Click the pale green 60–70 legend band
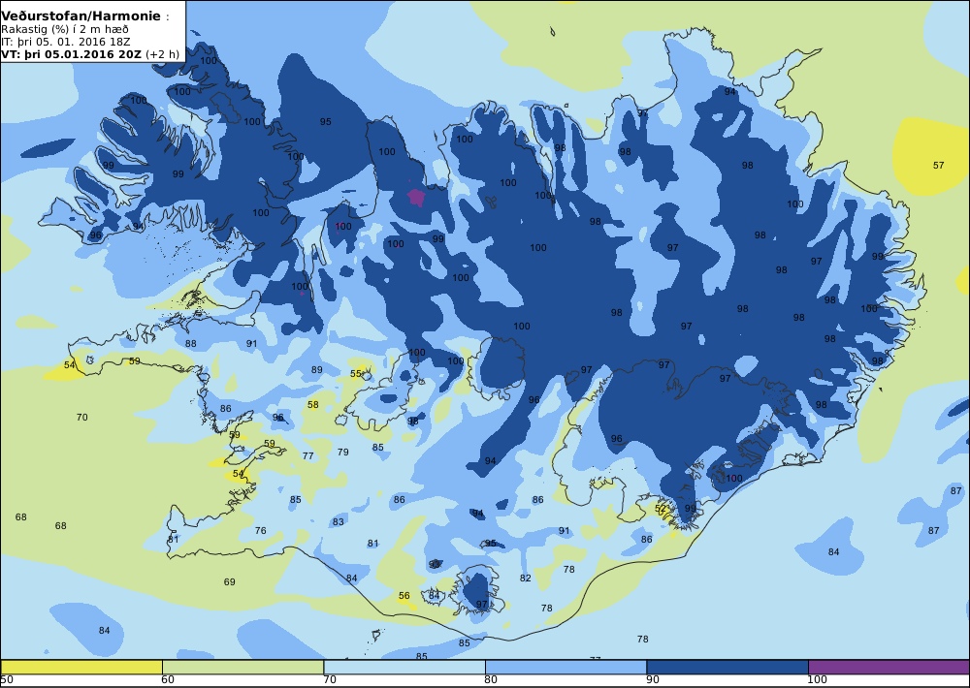Image resolution: width=970 pixels, height=688 pixels. [243, 667]
